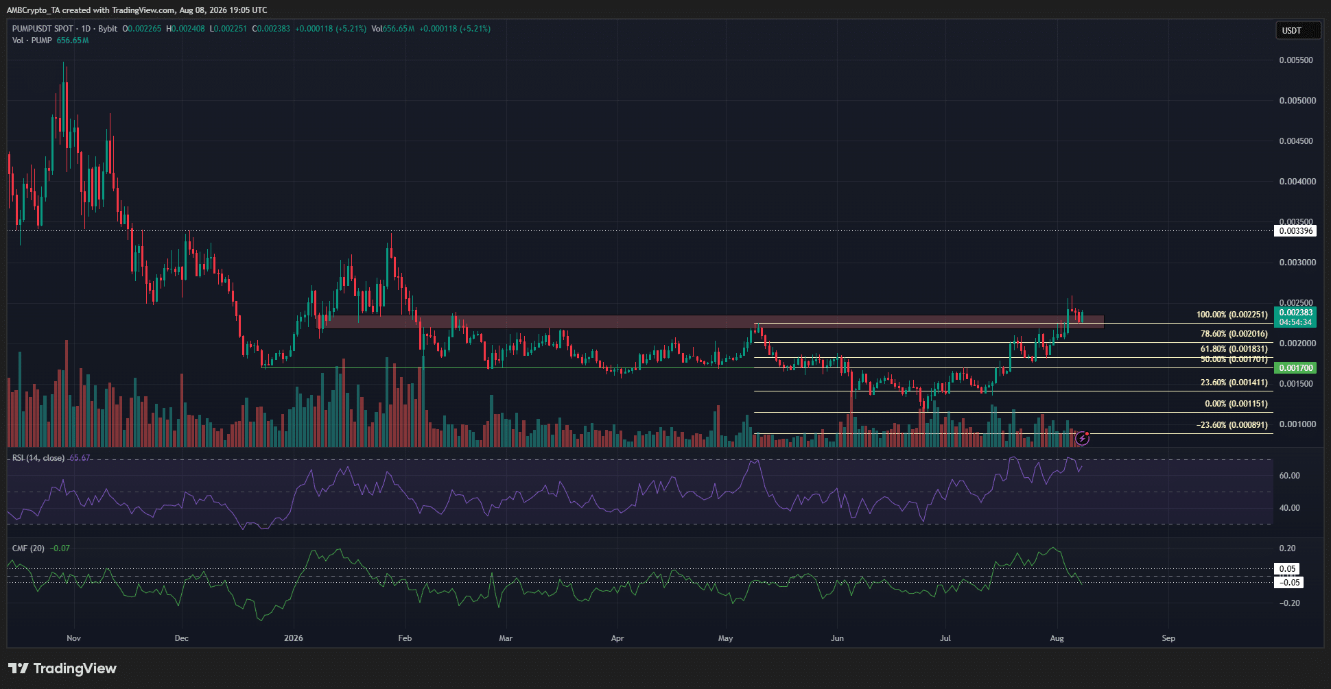Select the 0.00% (0.001151) Fib label

coord(1236,404)
